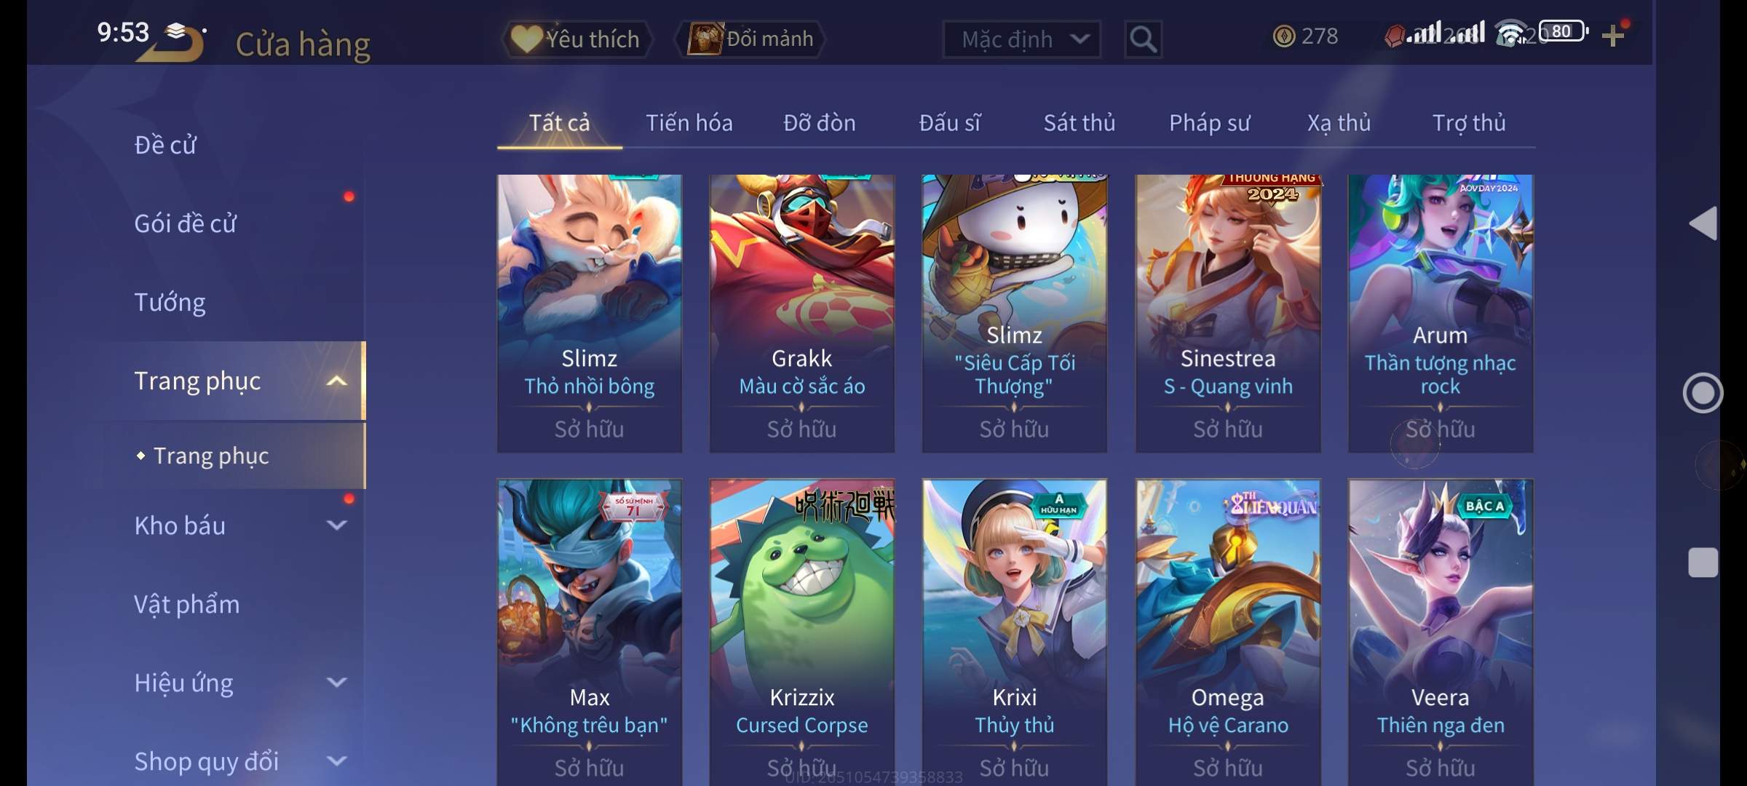Tap the Android back triangle button

pyautogui.click(x=1703, y=223)
